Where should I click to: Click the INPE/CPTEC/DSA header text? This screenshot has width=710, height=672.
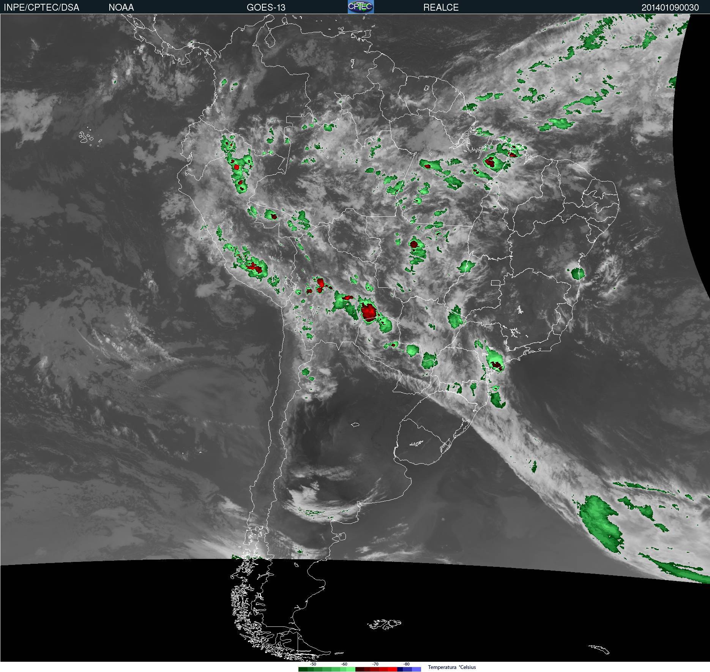click(41, 7)
